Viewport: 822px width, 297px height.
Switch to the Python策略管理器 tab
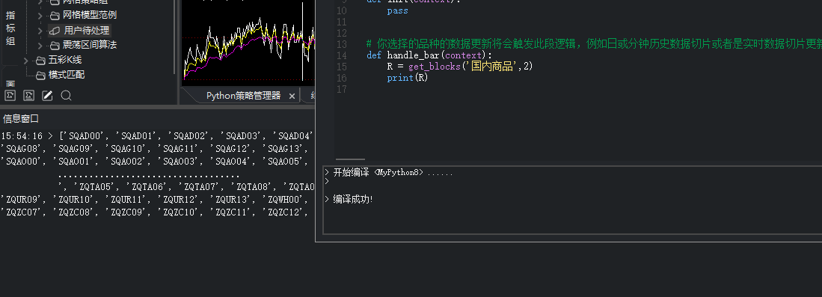click(243, 96)
